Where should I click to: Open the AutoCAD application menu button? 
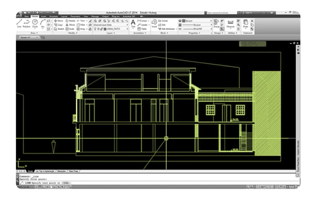(x=19, y=14)
